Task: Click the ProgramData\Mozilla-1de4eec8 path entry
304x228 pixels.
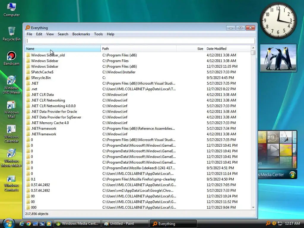Action: pos(139,168)
